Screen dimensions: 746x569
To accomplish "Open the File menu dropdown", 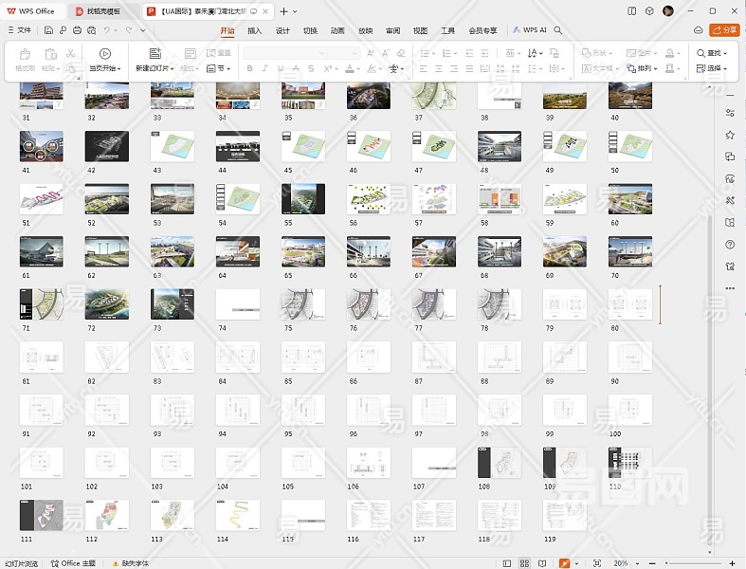I will tap(18, 30).
